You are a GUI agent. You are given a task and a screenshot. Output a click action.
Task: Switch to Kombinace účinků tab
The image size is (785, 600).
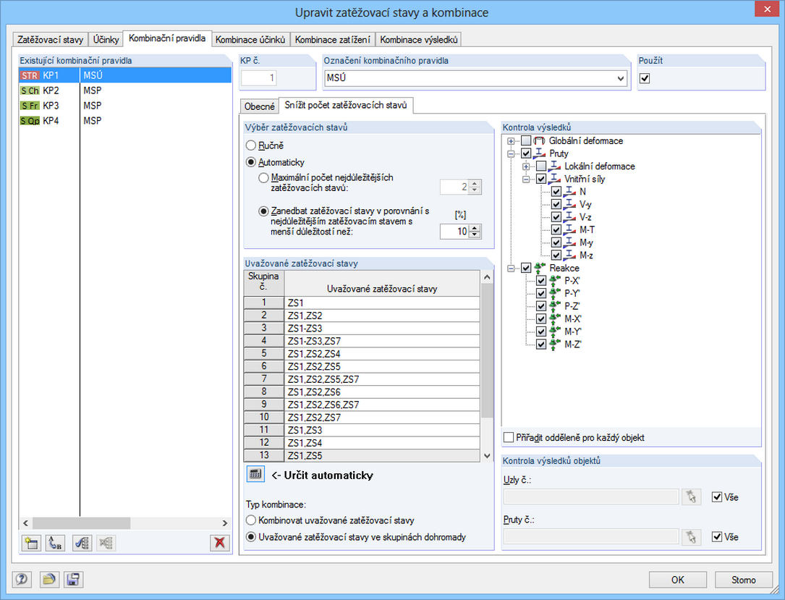[x=250, y=40]
